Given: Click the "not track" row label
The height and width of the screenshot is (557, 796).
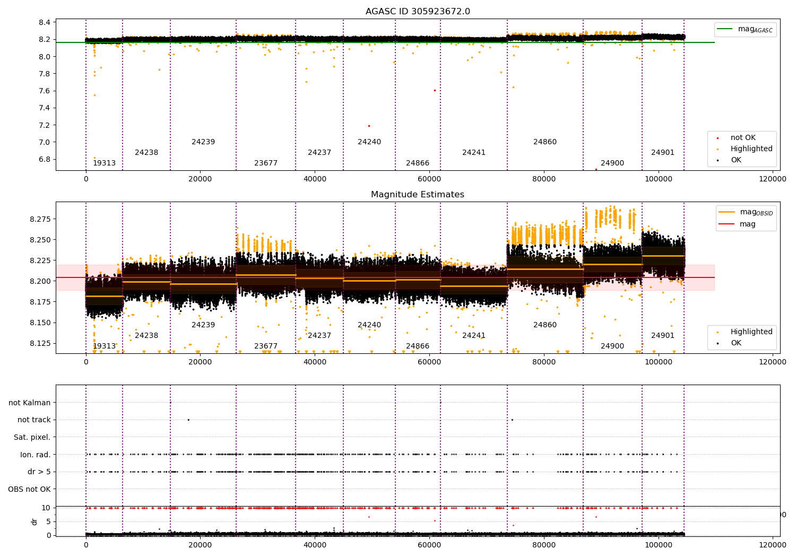Looking at the screenshot, I should point(34,420).
